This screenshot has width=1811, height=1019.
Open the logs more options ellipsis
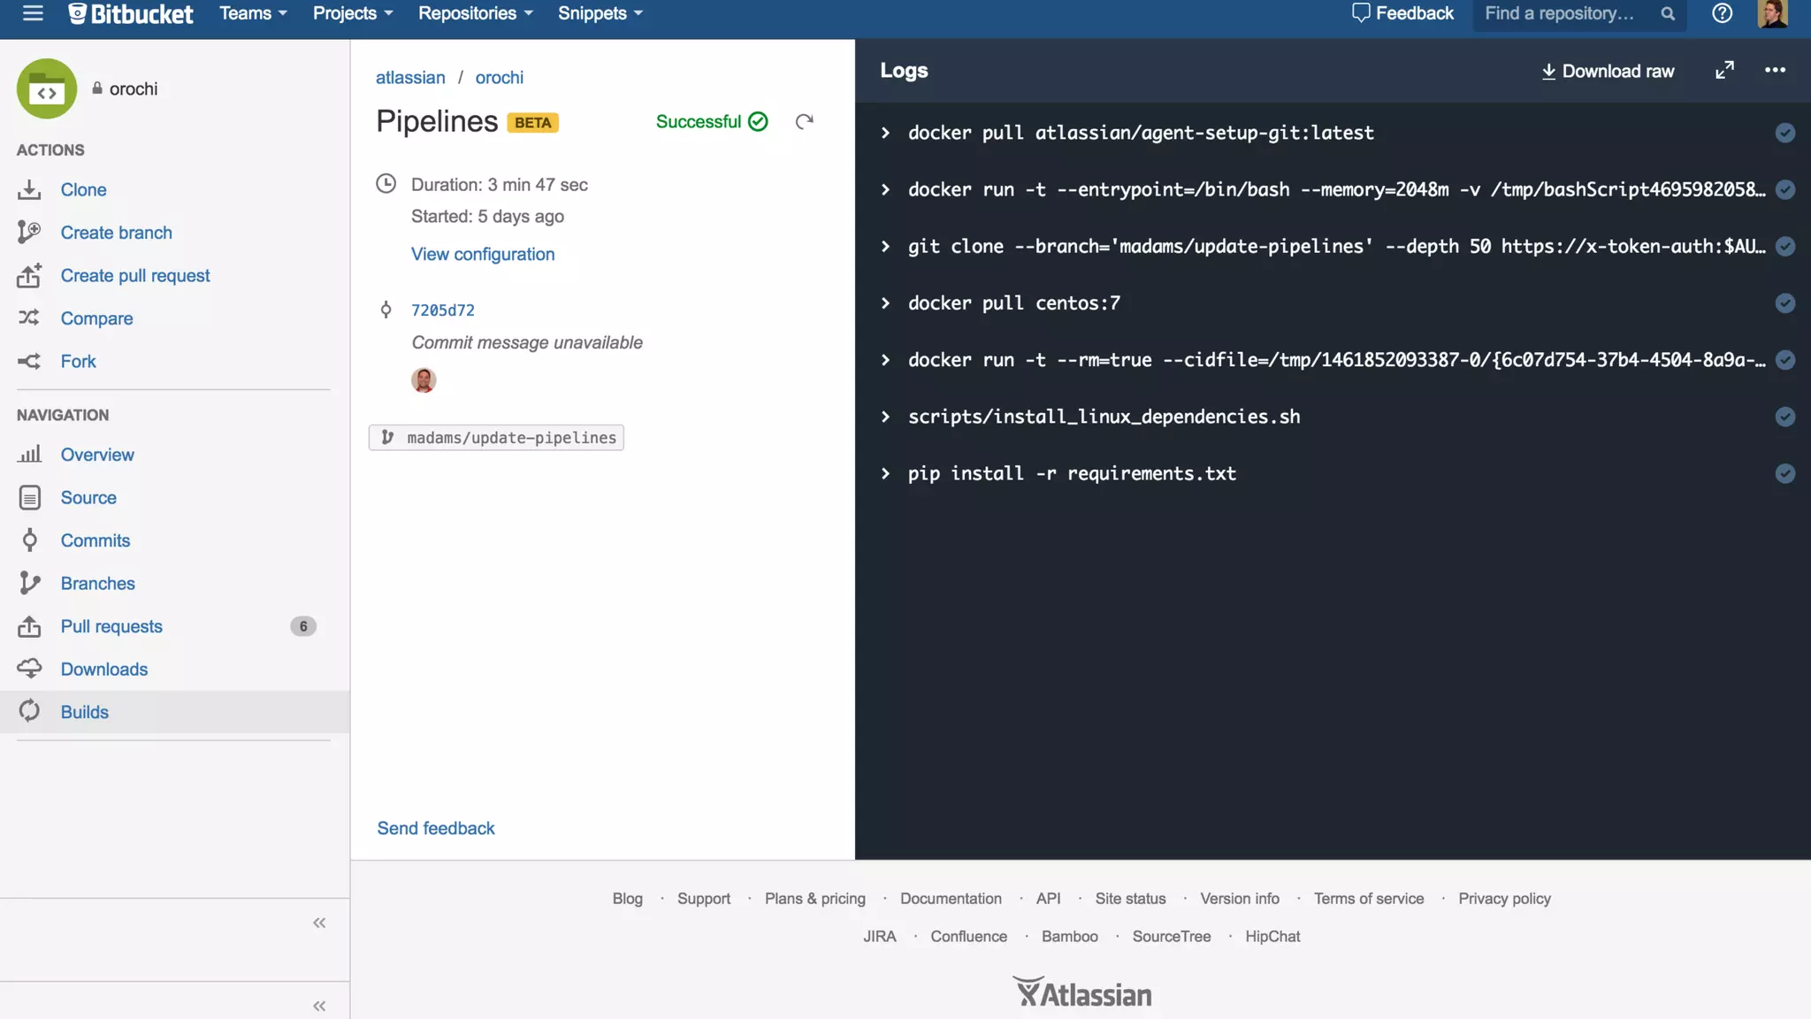1775,71
